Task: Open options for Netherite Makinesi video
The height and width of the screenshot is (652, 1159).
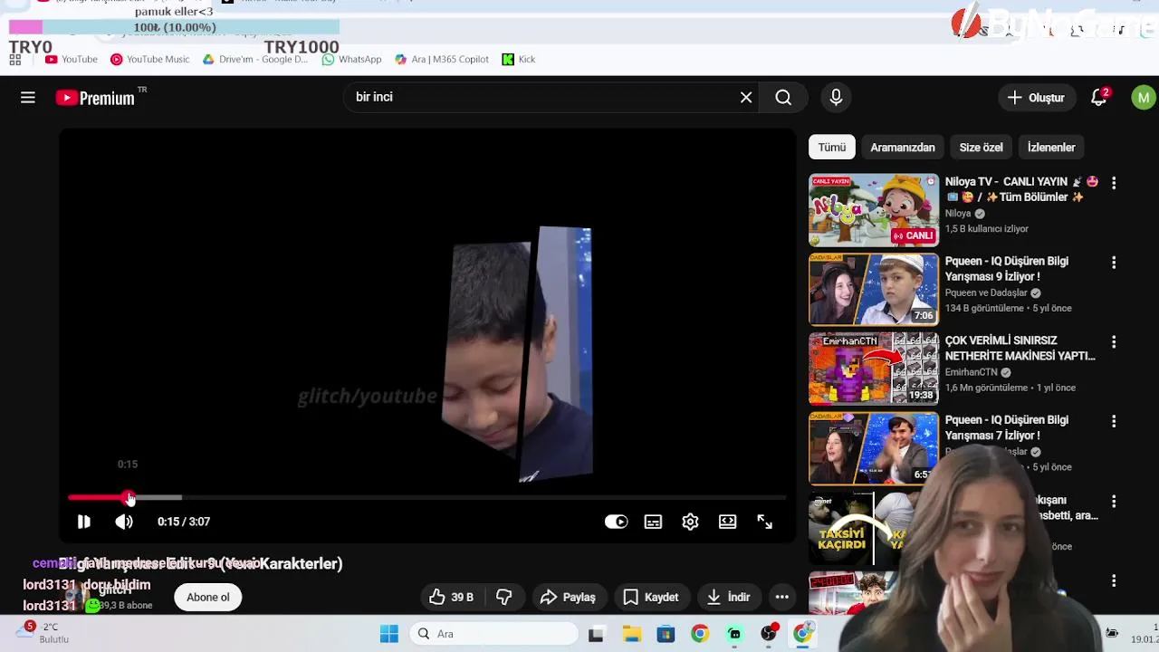Action: click(x=1114, y=342)
